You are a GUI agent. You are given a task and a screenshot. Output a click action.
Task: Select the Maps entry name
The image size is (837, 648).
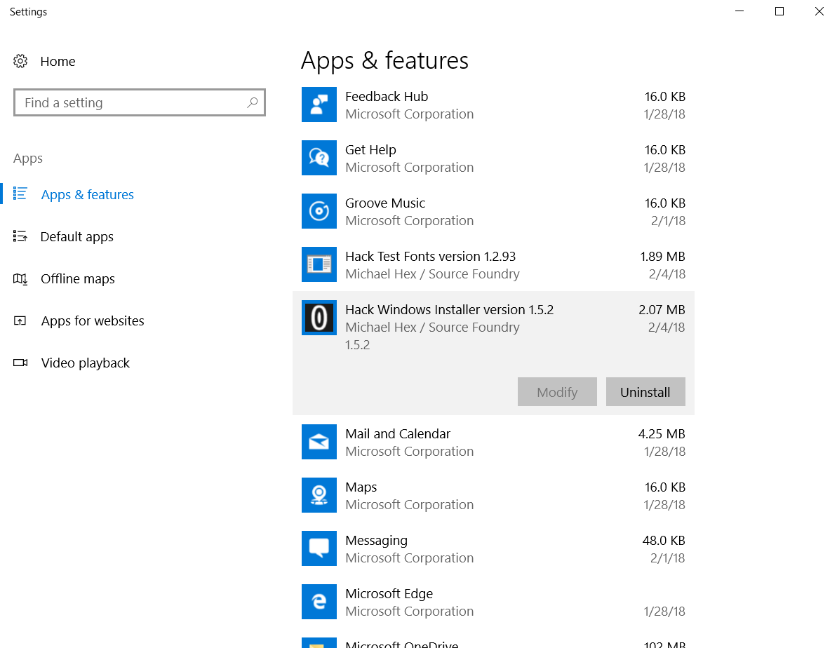361,487
